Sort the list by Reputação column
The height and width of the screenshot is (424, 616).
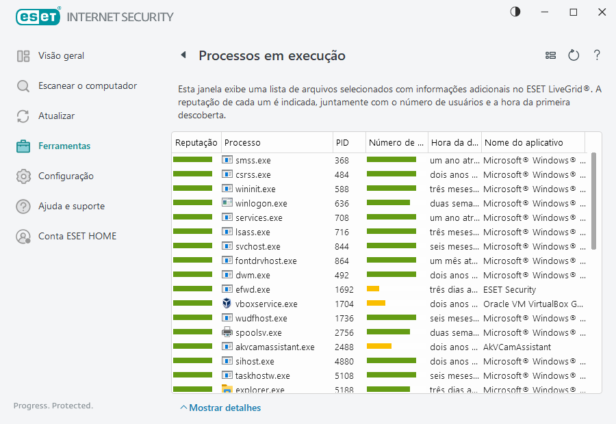(x=196, y=143)
